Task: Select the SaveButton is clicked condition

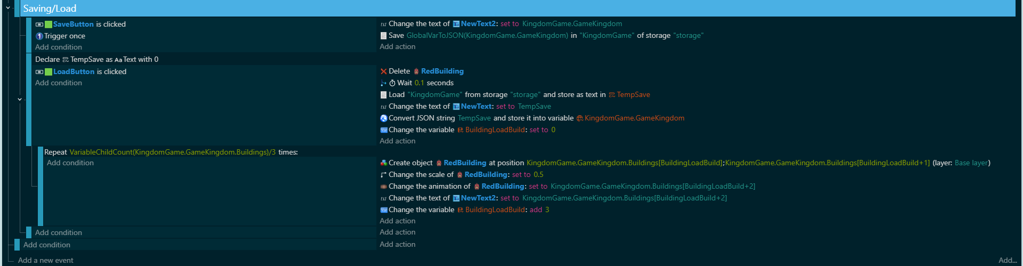Action: click(89, 25)
